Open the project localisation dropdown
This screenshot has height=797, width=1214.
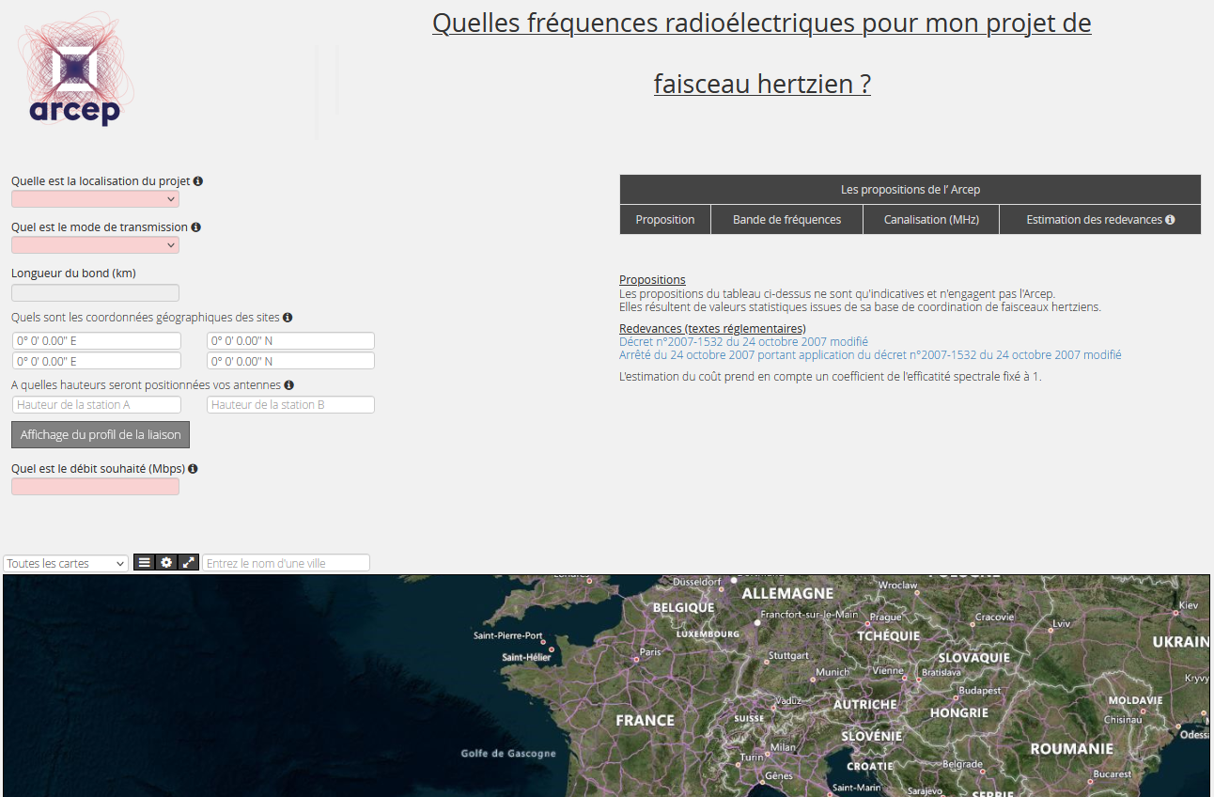(x=95, y=199)
